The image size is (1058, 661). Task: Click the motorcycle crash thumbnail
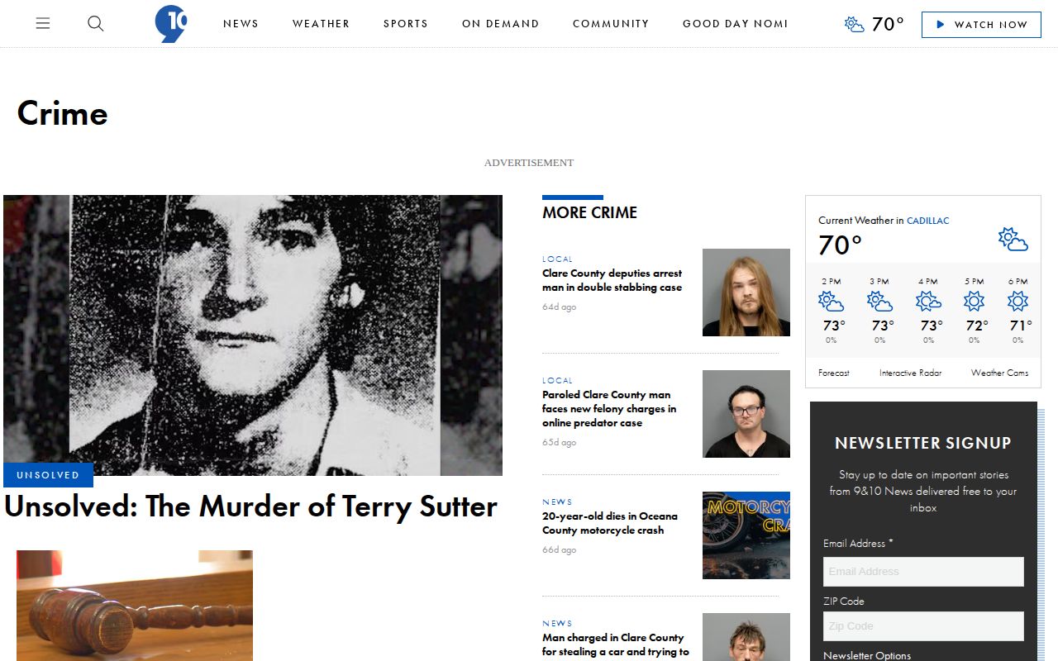point(746,535)
